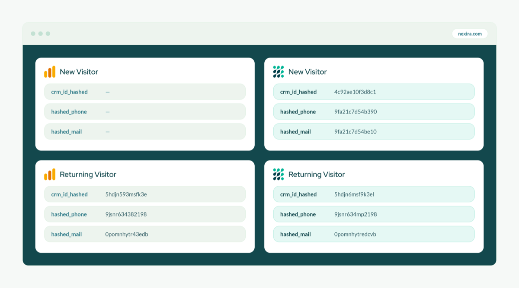Click the first window control dot
Viewport: 519px width, 288px height.
click(x=33, y=34)
